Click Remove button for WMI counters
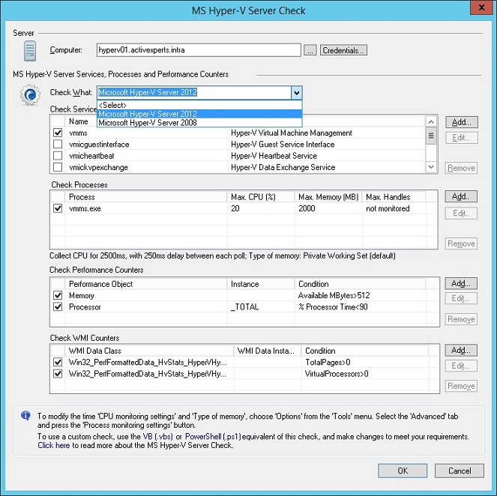This screenshot has height=496, width=497. (461, 386)
